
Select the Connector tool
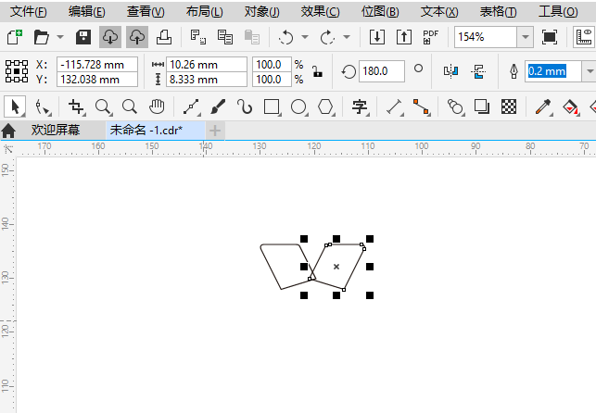[x=421, y=107]
